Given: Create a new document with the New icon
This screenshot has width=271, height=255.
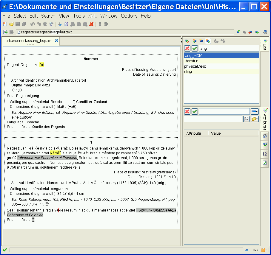Looking at the screenshot, I should point(5,24).
